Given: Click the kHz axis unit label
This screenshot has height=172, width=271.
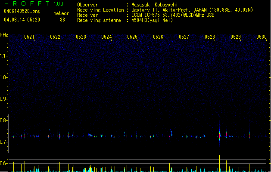Looking at the screenshot, I should point(4,35).
